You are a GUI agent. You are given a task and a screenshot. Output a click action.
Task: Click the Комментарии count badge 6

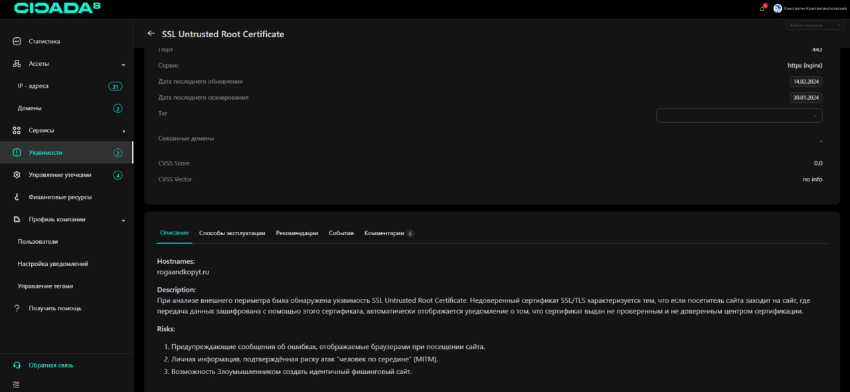(x=410, y=234)
